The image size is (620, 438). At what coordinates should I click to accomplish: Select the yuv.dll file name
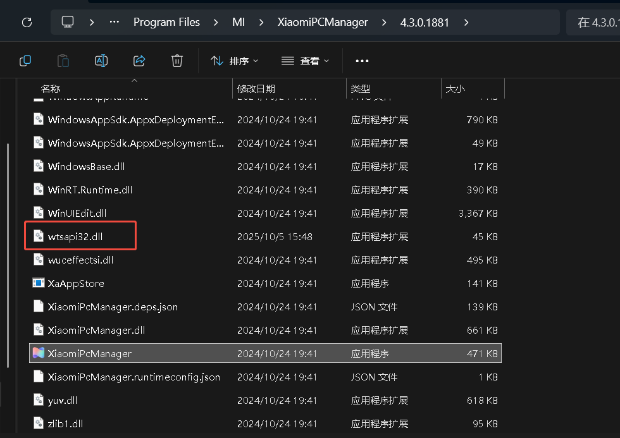click(63, 401)
